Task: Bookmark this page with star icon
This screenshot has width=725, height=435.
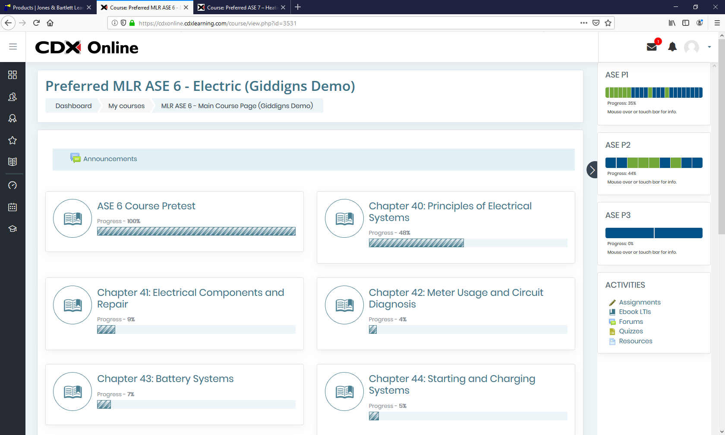Action: 608,23
